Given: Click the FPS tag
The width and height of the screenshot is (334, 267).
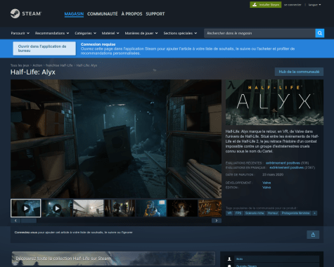Looking at the screenshot, I should (238, 213).
